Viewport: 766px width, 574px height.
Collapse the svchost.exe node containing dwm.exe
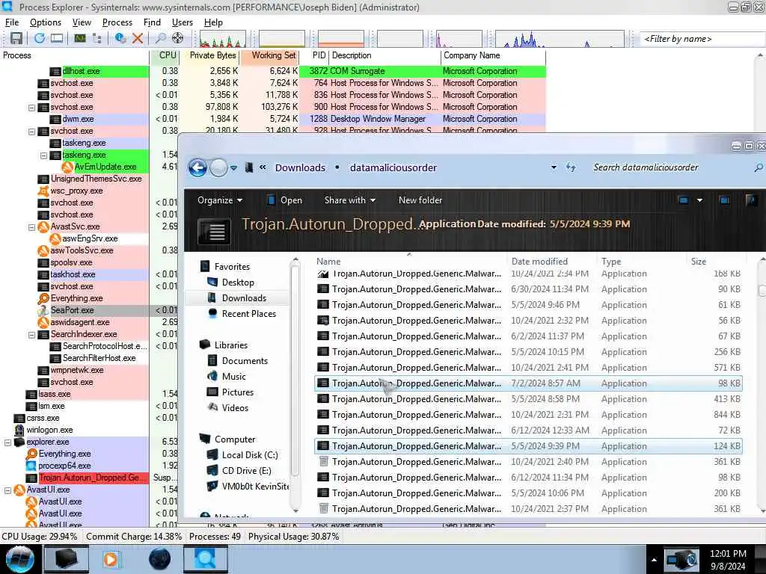[31, 108]
